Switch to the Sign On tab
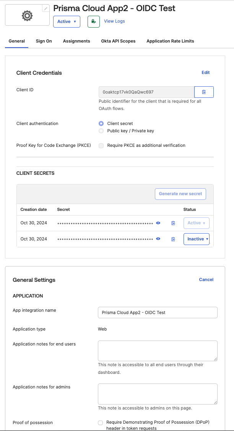Viewport: 234px width, 431px height. pos(44,41)
